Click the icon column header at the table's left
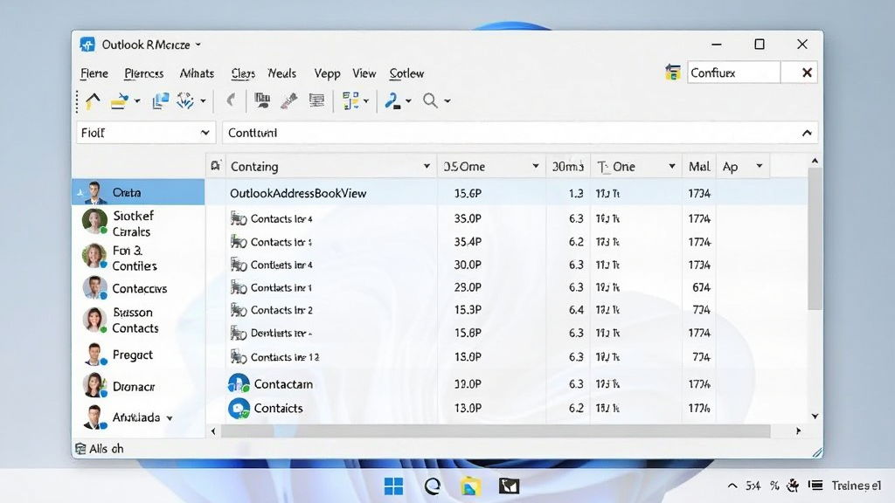This screenshot has height=503, width=895. [215, 166]
